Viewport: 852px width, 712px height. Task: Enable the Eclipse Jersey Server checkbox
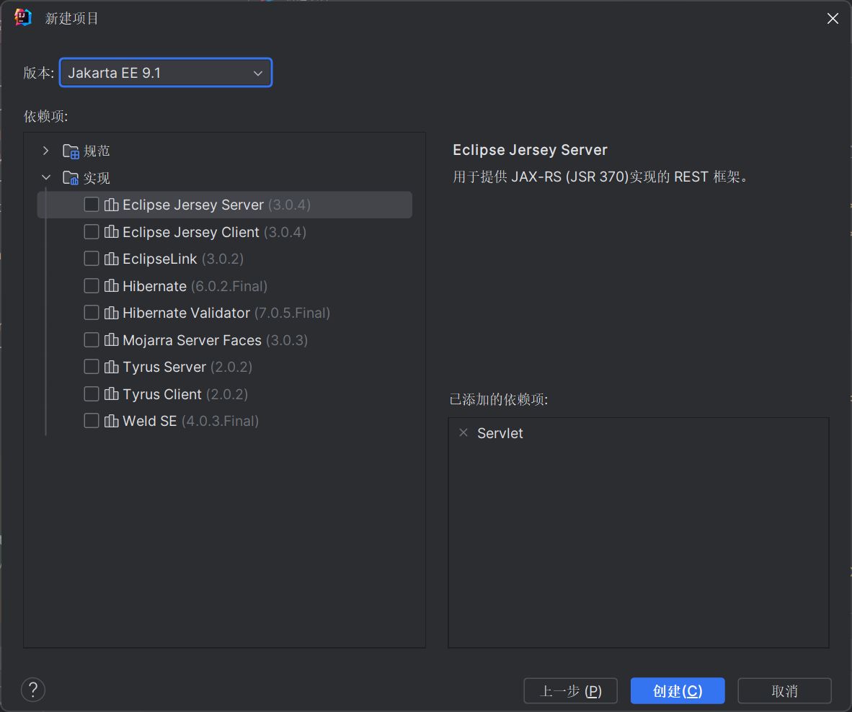92,205
